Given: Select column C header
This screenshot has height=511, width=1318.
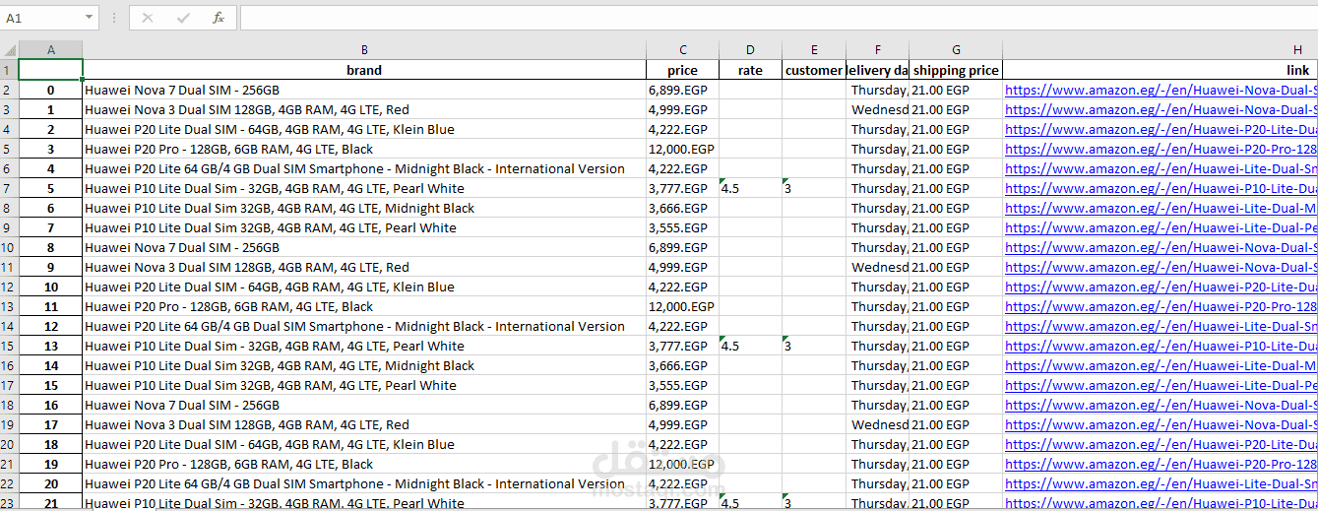Looking at the screenshot, I should point(683,50).
